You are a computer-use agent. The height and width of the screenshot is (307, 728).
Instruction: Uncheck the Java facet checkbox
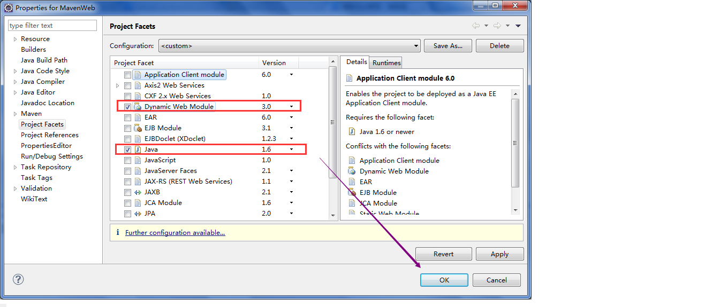(x=127, y=149)
